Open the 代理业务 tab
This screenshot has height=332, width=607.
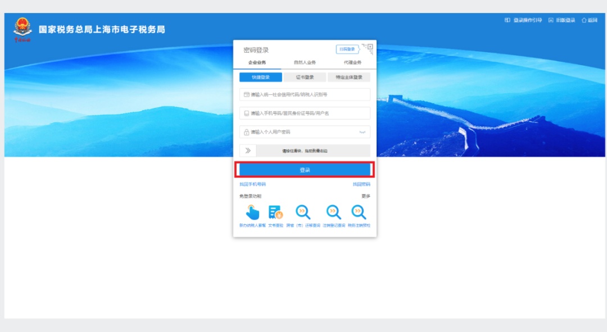point(352,62)
